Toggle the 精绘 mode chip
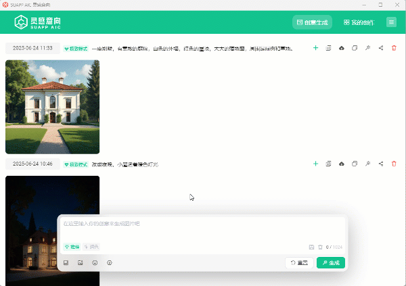Image resolution: width=406 pixels, height=286 pixels. [x=72, y=247]
